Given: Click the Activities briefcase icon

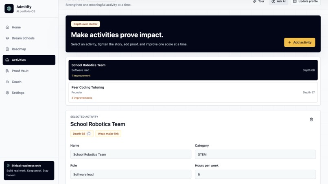Looking at the screenshot, I should [x=7, y=60].
